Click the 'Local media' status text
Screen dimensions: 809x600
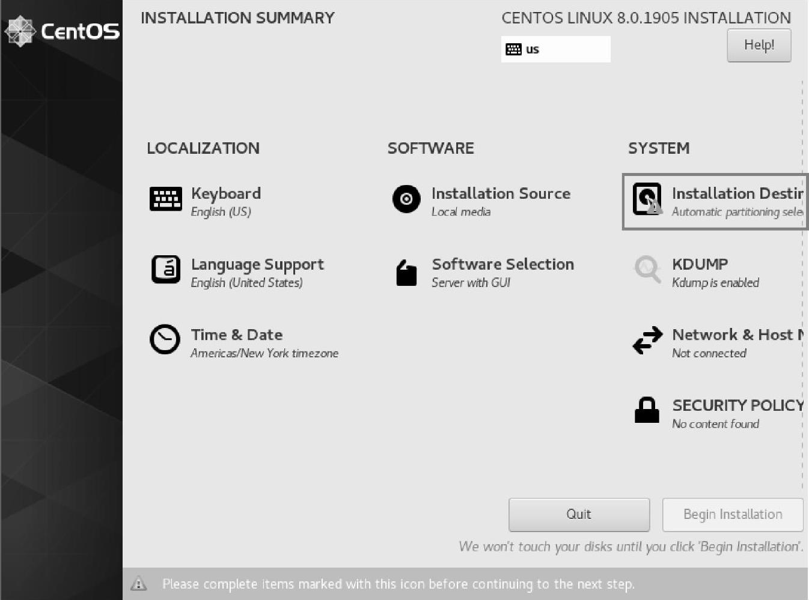[461, 211]
